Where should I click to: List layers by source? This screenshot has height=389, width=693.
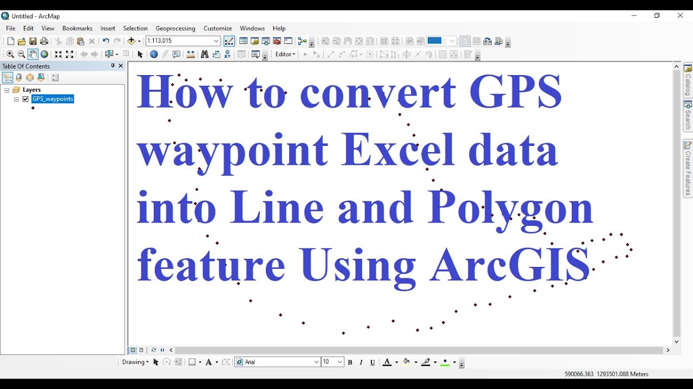[19, 77]
